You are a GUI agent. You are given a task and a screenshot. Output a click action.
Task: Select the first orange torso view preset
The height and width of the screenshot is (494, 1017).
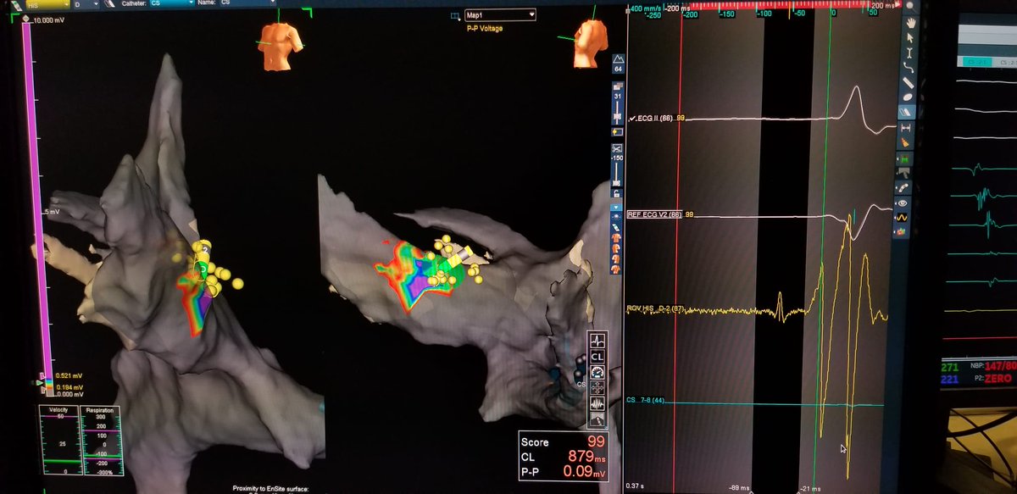pyautogui.click(x=616, y=238)
